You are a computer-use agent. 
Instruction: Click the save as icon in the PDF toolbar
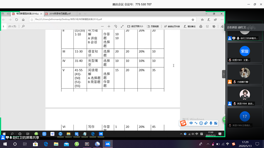[214, 26]
